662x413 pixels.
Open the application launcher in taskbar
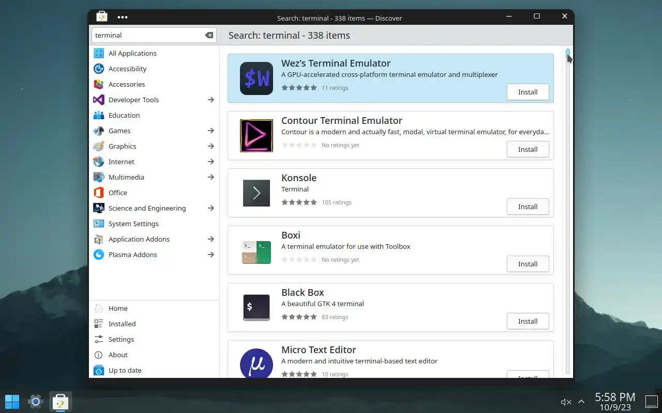(x=12, y=401)
